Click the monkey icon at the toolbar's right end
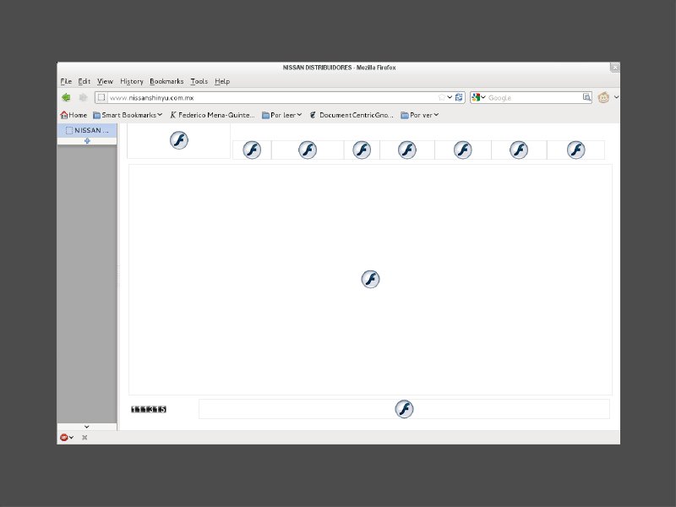The image size is (676, 507). 603,97
